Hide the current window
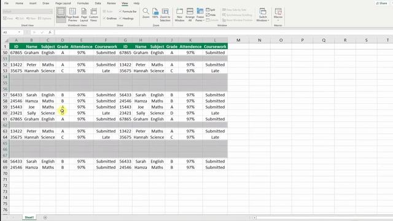393x221 pixels. tap(211, 15)
